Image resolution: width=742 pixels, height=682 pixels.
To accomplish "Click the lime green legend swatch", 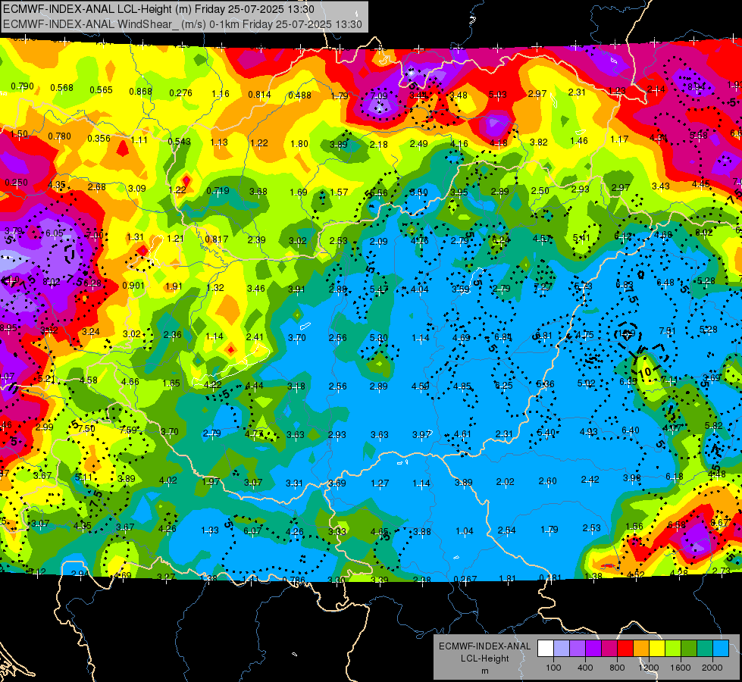I will (673, 649).
